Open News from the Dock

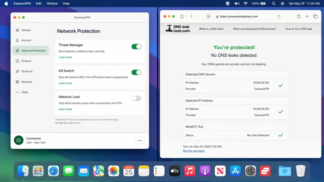point(220,171)
